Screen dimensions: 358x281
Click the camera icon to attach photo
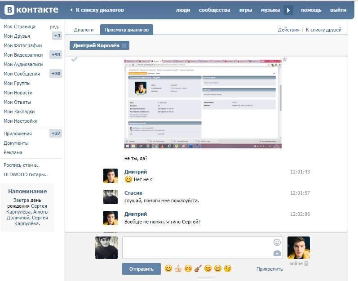coord(277,254)
